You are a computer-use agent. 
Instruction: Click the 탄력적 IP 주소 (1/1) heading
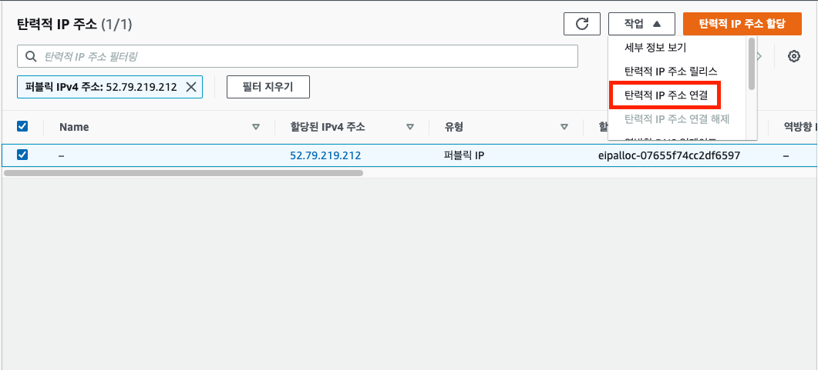75,25
